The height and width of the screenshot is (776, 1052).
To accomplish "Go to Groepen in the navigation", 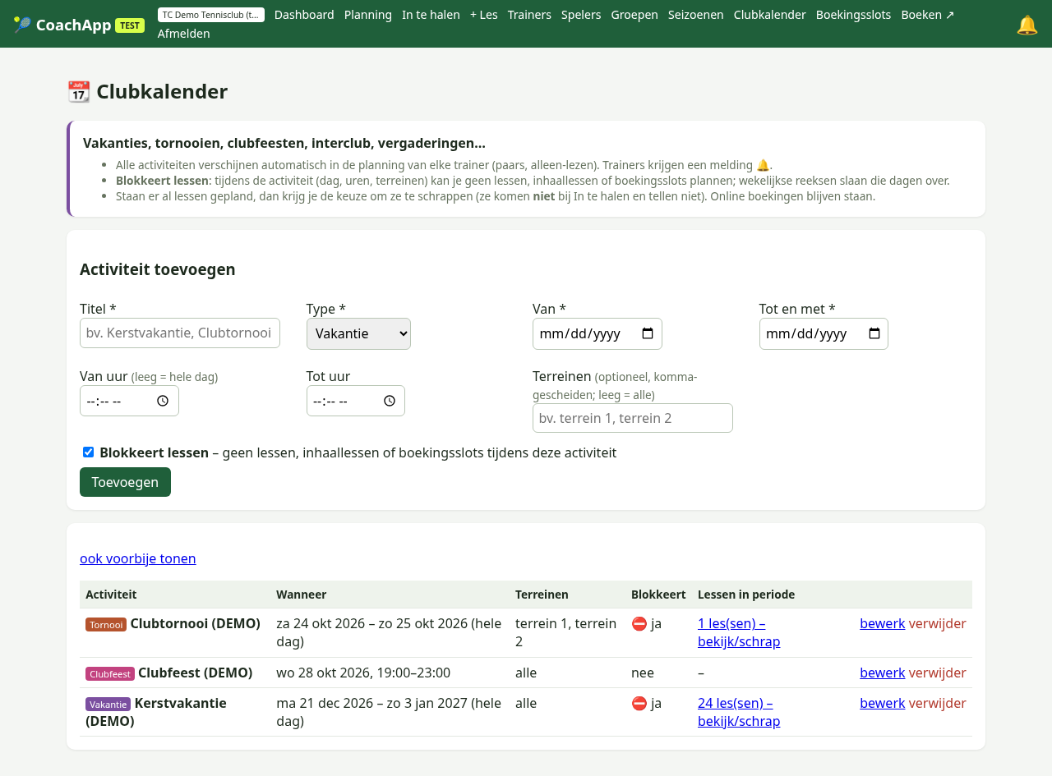I will [634, 15].
